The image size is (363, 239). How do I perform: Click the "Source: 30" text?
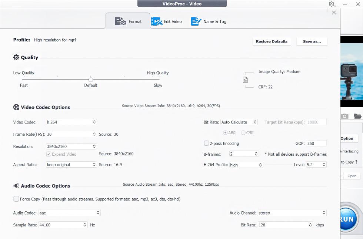click(109, 134)
